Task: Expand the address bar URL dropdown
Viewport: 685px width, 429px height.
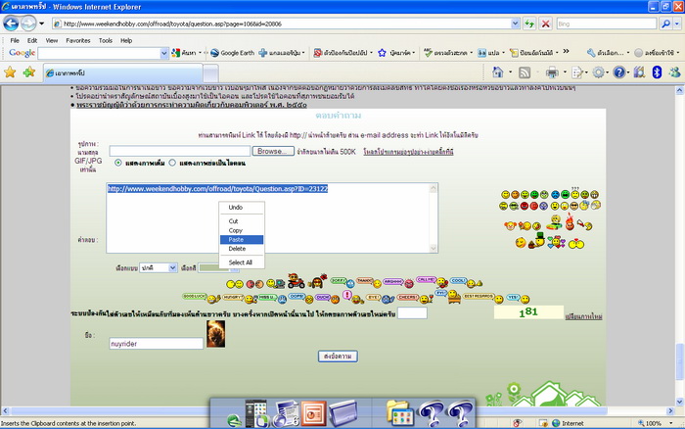Action: pyautogui.click(x=516, y=23)
